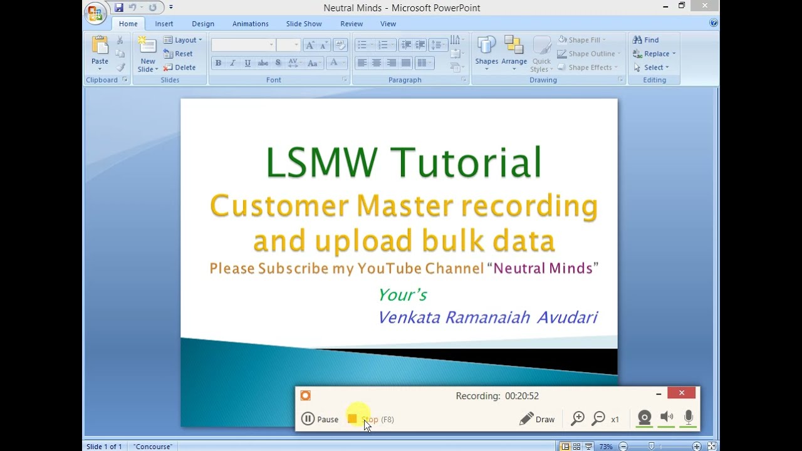Increase the list indent level

pos(420,45)
